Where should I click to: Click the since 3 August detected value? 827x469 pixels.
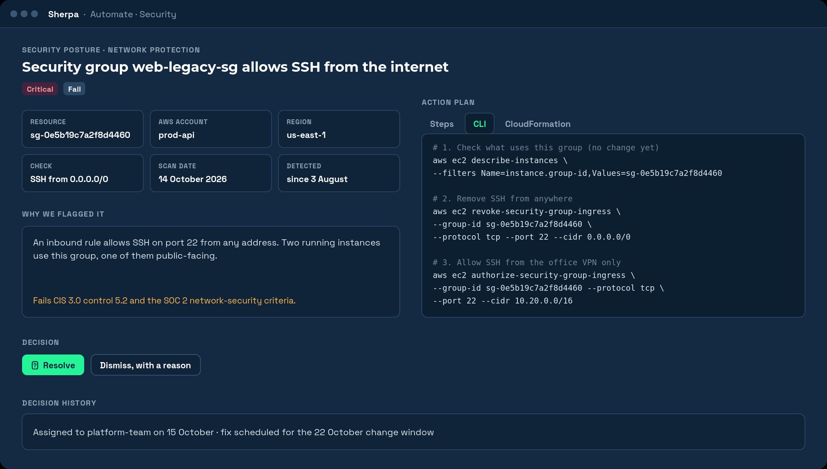click(x=317, y=179)
